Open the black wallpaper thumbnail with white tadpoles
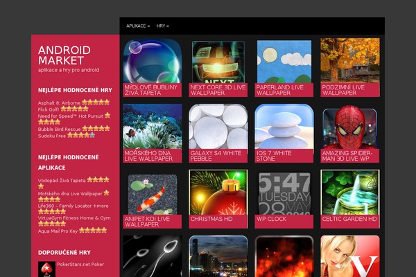416x277 pixels. click(x=153, y=256)
